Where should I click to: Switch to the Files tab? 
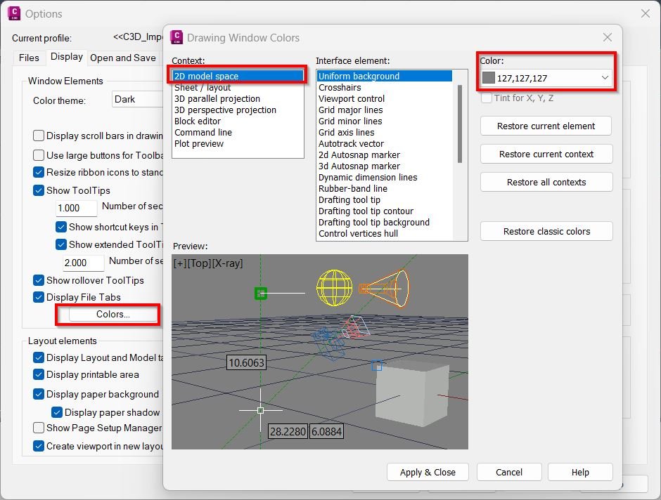click(x=29, y=58)
